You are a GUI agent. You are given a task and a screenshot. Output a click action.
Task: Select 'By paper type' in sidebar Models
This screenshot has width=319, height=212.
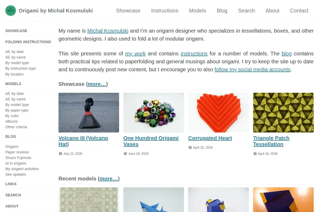pos(17,110)
